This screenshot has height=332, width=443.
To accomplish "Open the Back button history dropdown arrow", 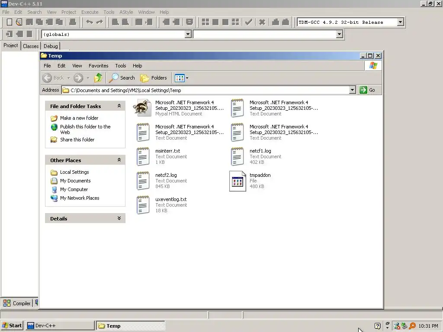I will coord(68,78).
